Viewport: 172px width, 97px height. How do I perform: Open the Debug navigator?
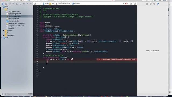(24, 4)
